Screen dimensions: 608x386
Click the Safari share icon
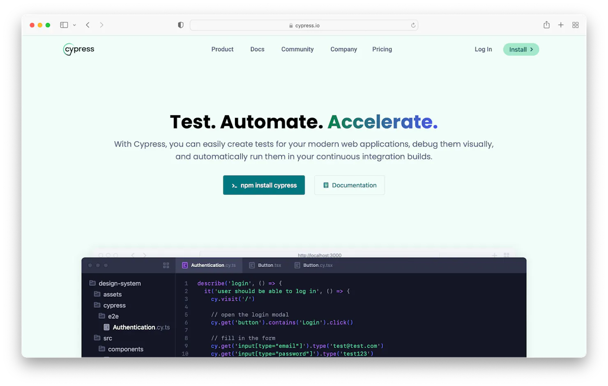pyautogui.click(x=546, y=25)
